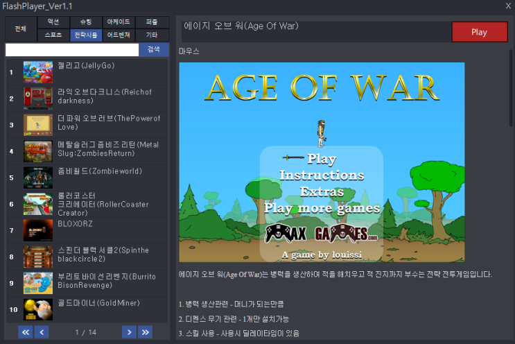This screenshot has width=515, height=344.
Task: Open the 아케이드 category tab
Action: (x=119, y=22)
